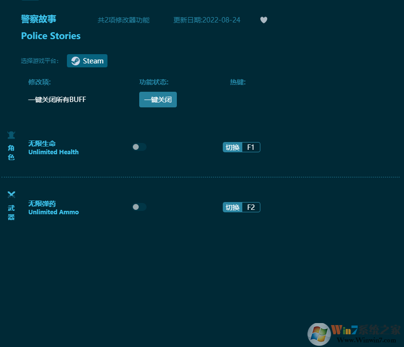Click the Steam logo icon

76,61
